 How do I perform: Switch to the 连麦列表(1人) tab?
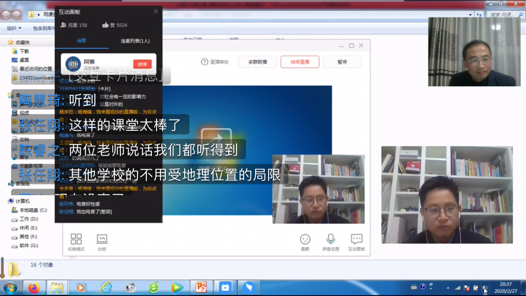(135, 41)
